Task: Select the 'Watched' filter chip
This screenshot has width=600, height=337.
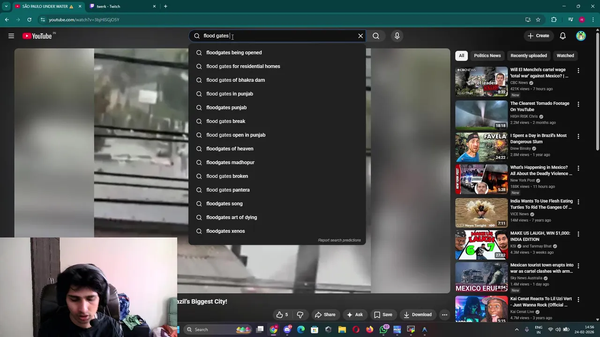Action: (565, 56)
